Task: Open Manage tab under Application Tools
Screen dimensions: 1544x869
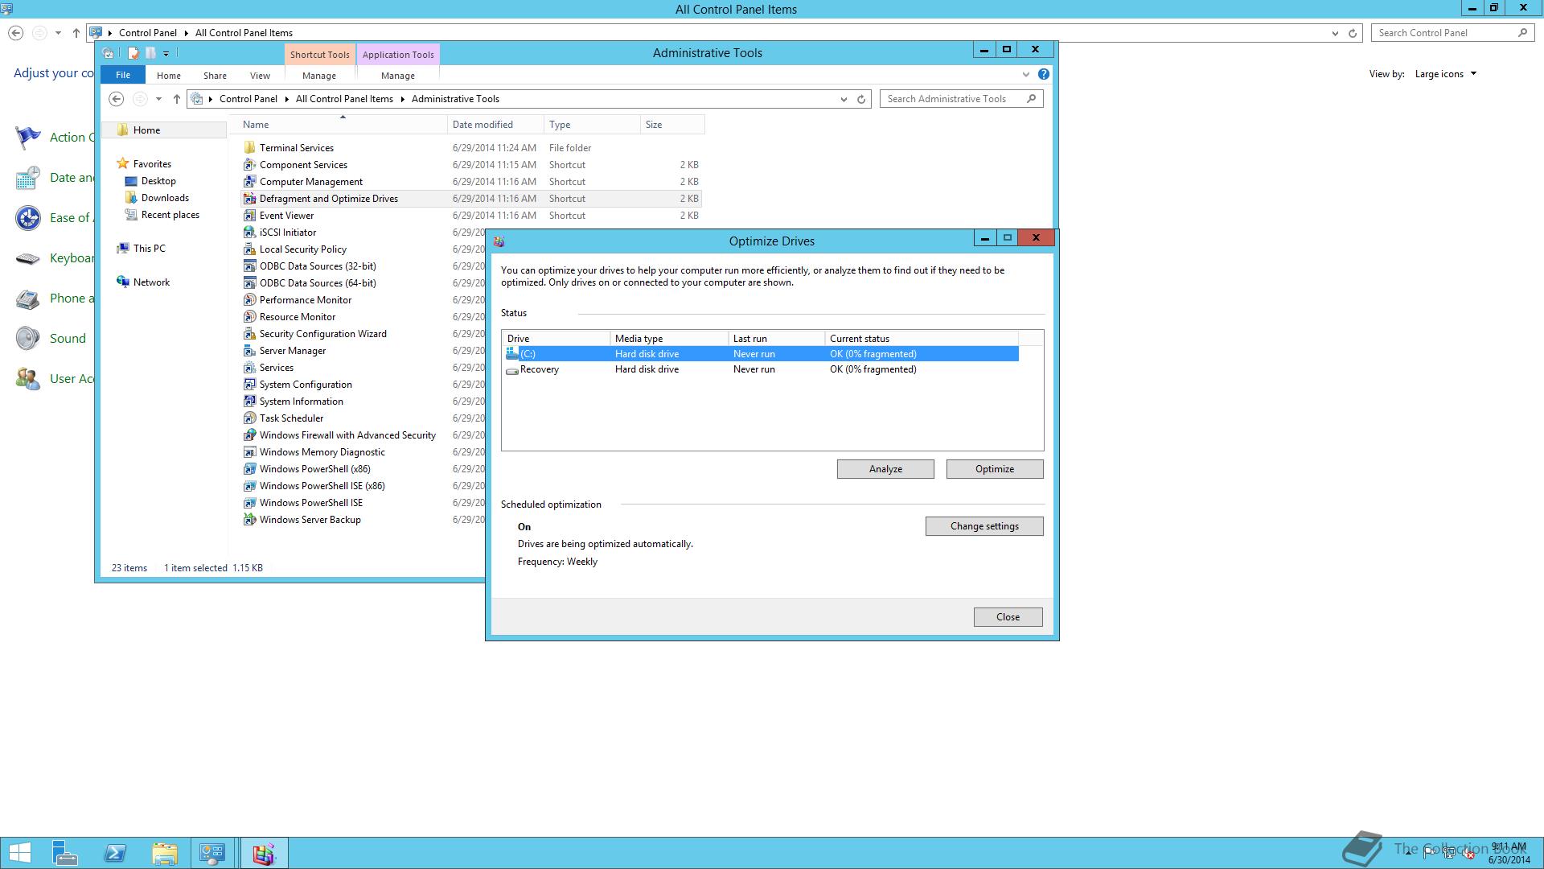Action: tap(398, 76)
